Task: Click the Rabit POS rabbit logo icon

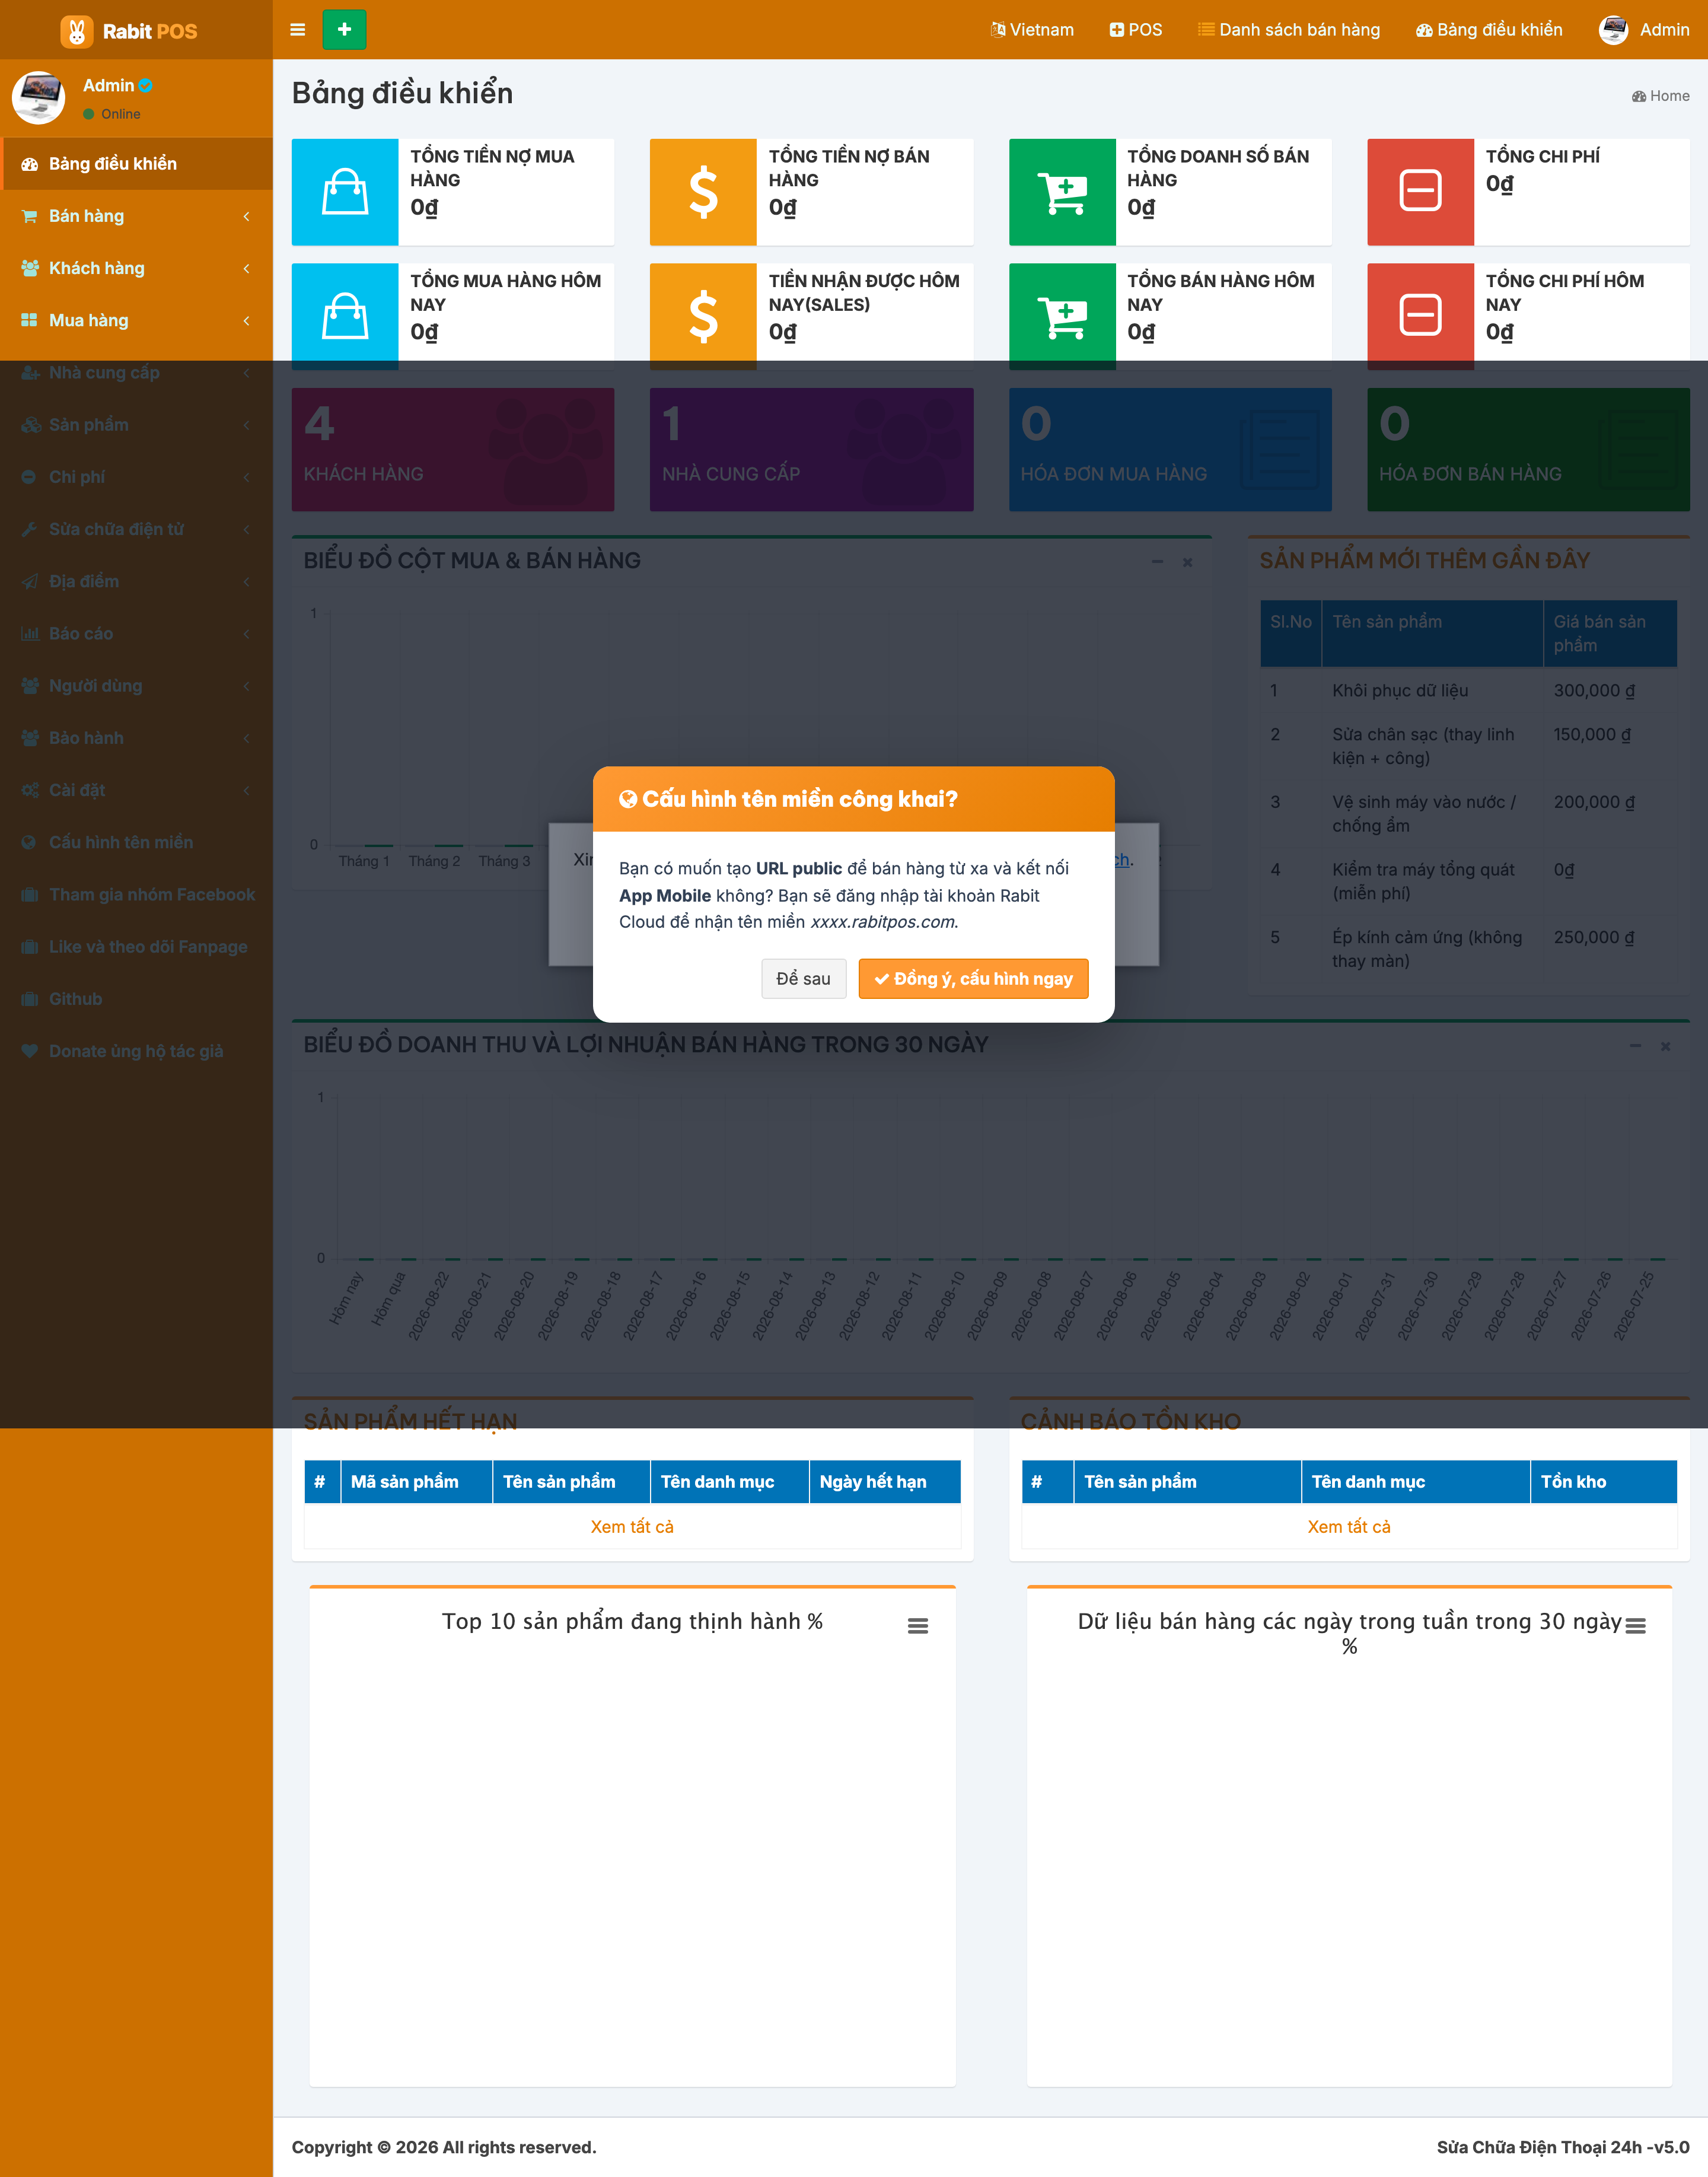Action: pyautogui.click(x=76, y=31)
